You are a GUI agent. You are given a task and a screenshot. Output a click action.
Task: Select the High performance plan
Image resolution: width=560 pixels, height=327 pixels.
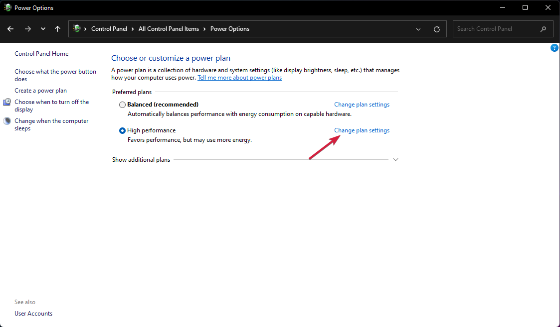pos(123,131)
